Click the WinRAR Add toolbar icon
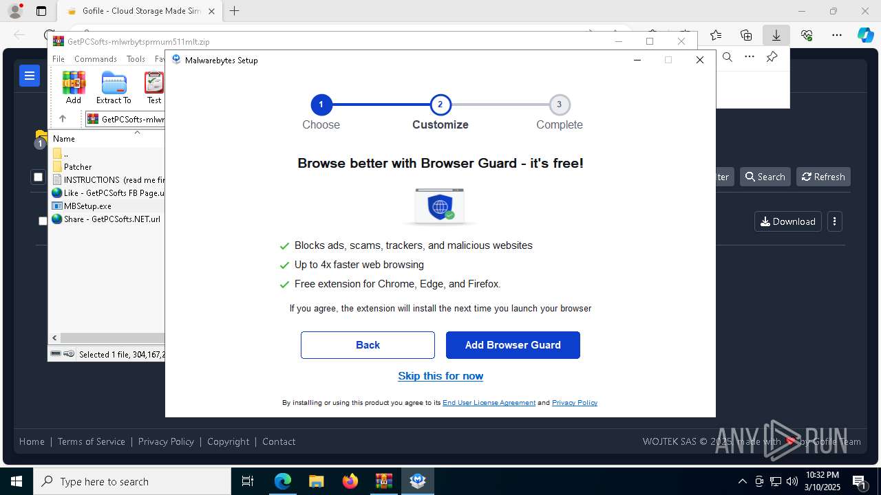 coord(74,88)
